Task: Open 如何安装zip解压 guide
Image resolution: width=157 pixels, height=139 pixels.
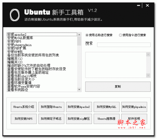Action: pyautogui.click(x=79, y=119)
